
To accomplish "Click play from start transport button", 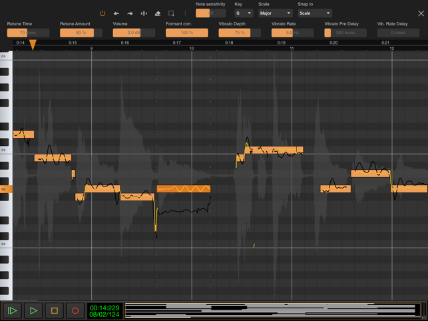I will (12, 310).
